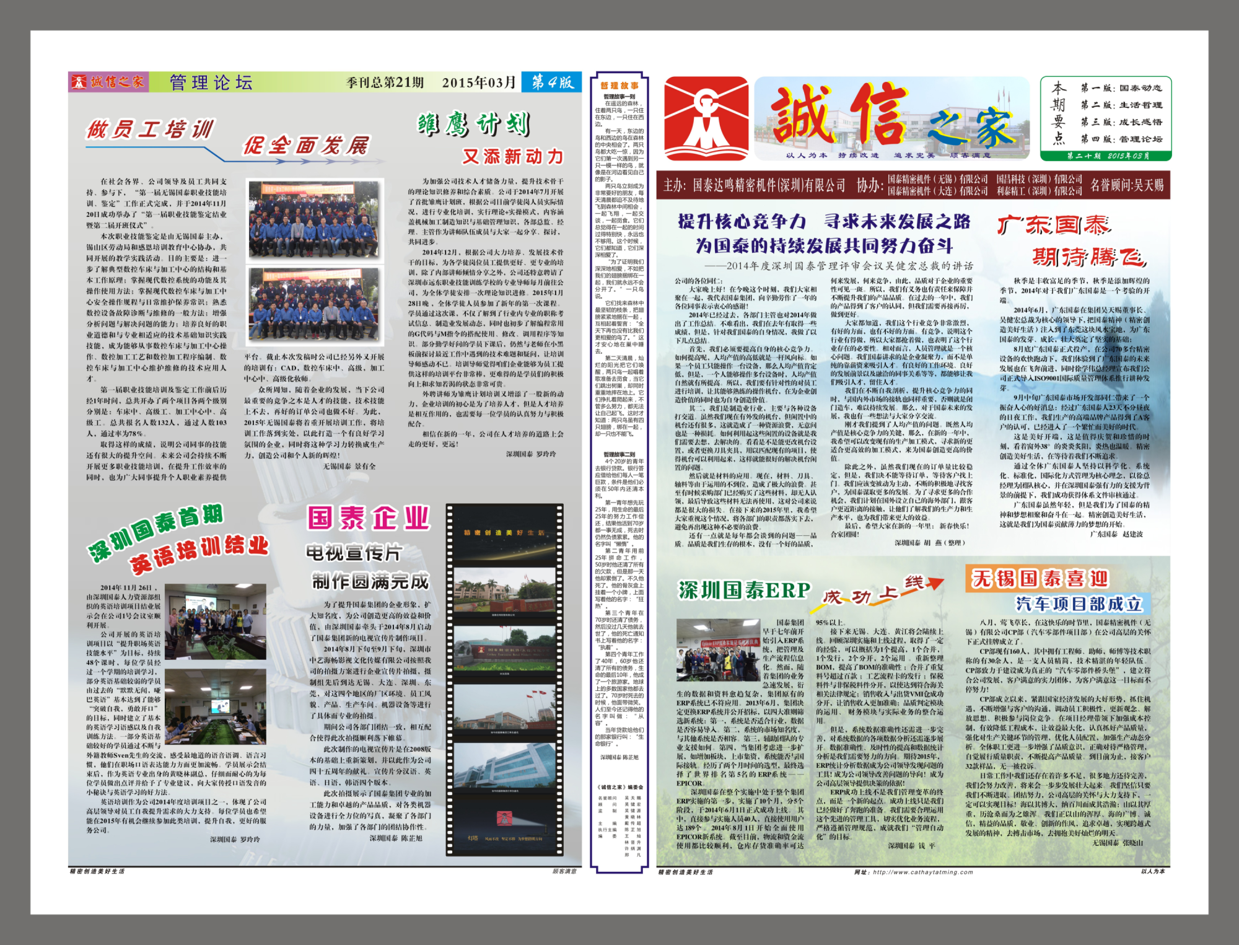1239x945 pixels.
Task: Open the top English training classroom photo
Action: pos(215,623)
